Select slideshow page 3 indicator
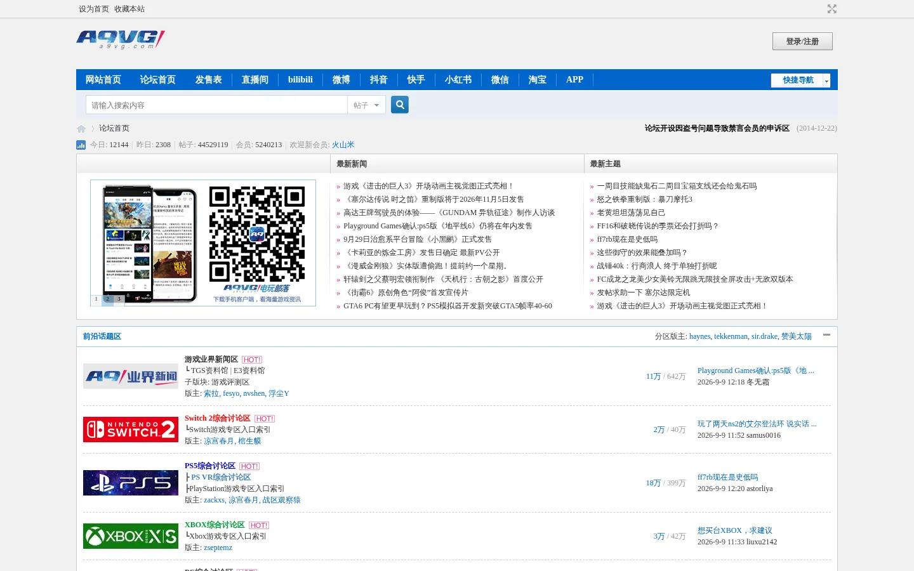The image size is (914, 571). click(119, 299)
